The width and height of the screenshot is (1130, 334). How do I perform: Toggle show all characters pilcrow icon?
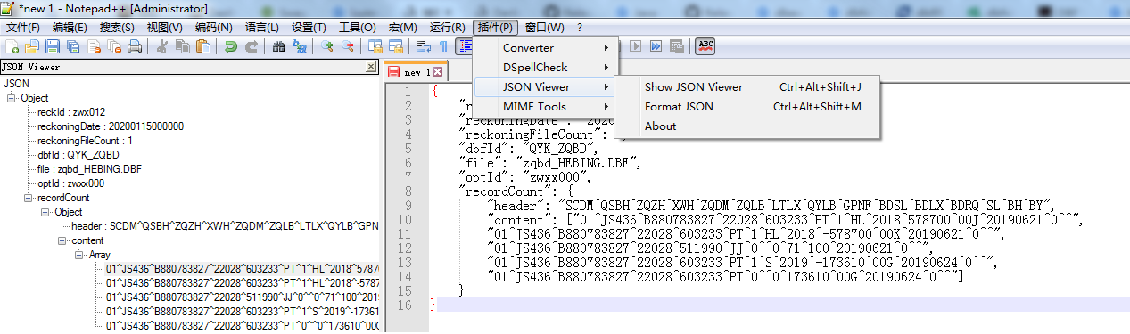(443, 46)
